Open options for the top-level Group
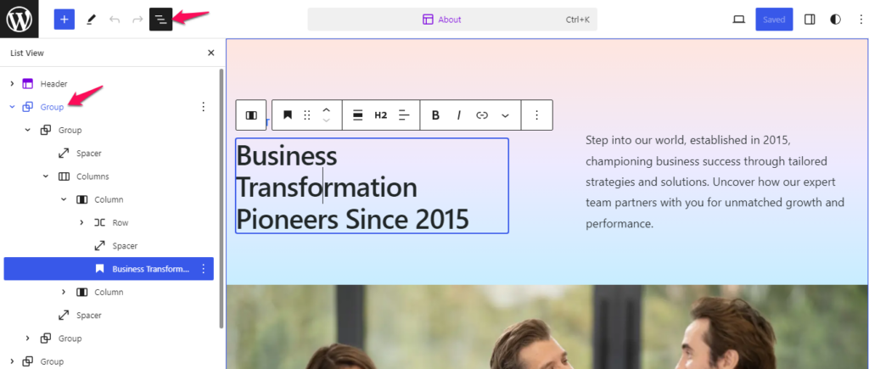This screenshot has height=369, width=869. 203,106
